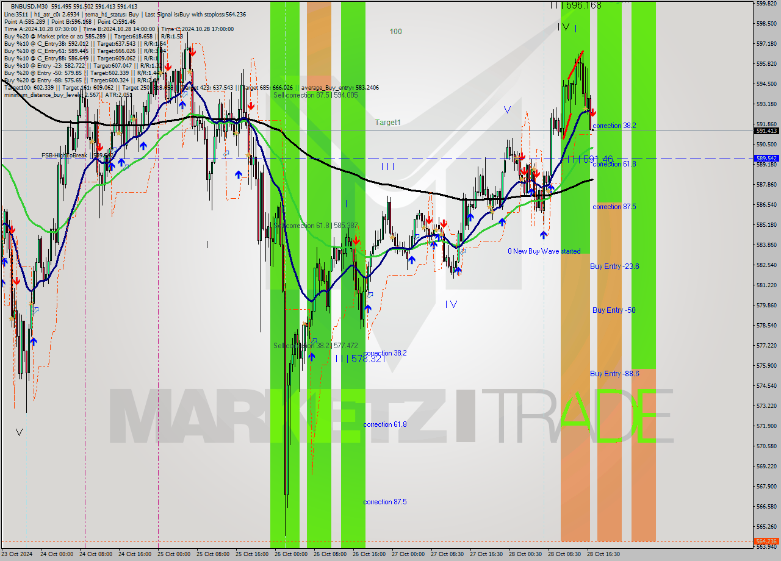Screen dimensions: 781x561
Task: Click the 'Sell correction 87.5 | 594.005' label
Action: pos(315,95)
